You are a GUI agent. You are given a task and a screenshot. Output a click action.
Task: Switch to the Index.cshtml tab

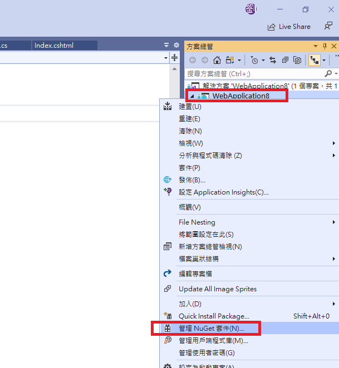coord(65,45)
